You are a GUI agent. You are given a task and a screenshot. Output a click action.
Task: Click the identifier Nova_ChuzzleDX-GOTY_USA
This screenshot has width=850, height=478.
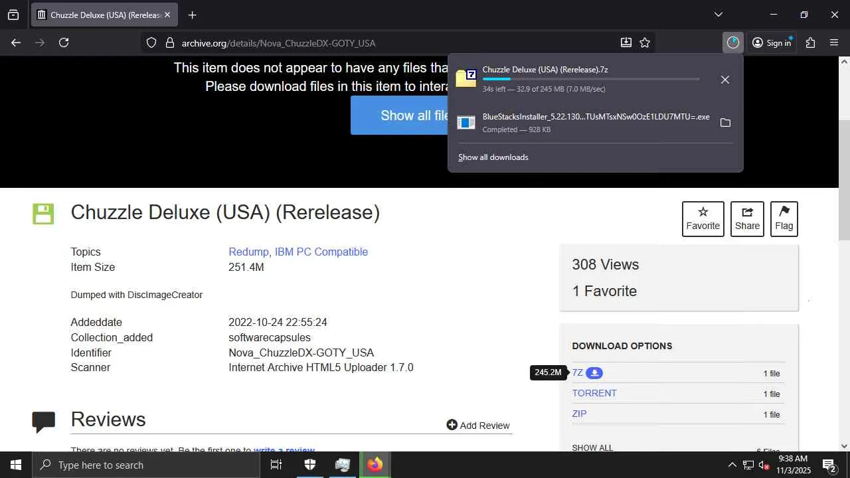point(301,353)
